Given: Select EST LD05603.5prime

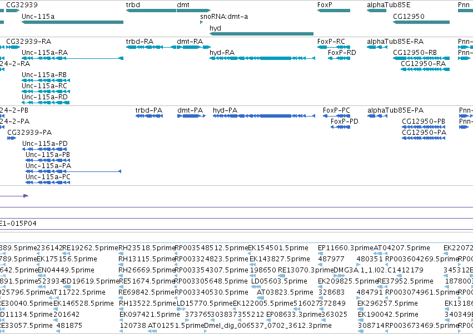Looking at the screenshot, I should click(280, 281).
